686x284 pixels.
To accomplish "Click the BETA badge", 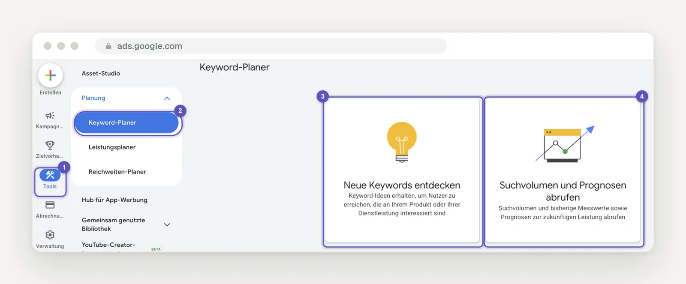I will click(156, 249).
